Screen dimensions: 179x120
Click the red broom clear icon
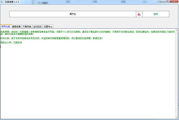point(139,14)
